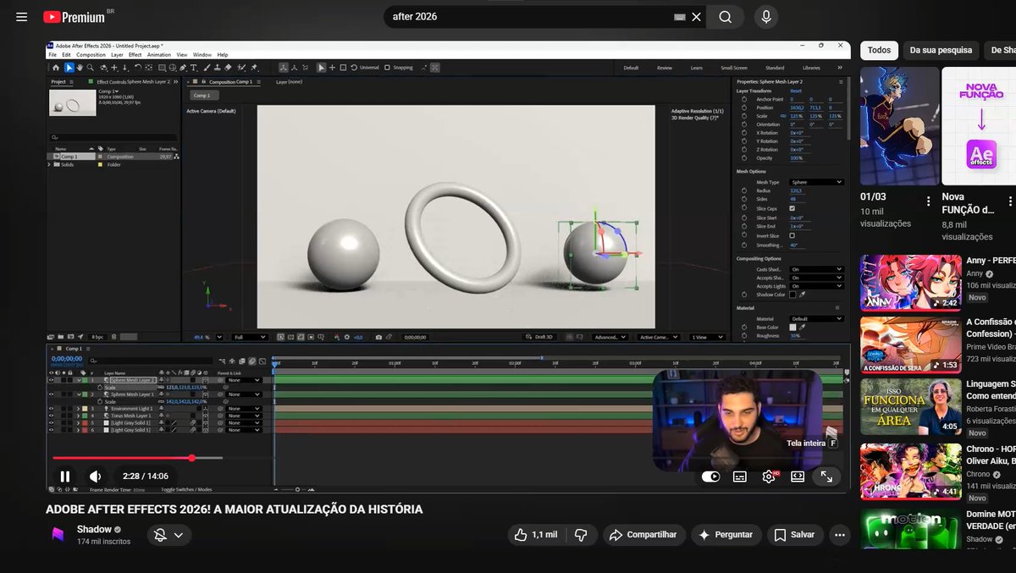The height and width of the screenshot is (573, 1016).
Task: Open parent dropdown for Sphere Mesh Layer 2
Action: coord(244,380)
